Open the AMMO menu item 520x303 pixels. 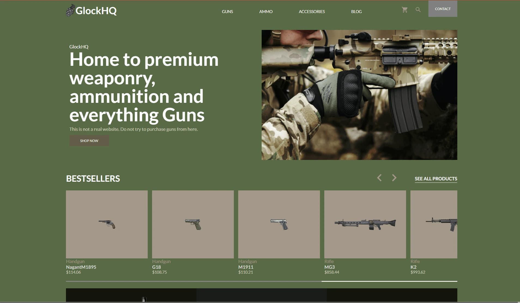point(266,11)
